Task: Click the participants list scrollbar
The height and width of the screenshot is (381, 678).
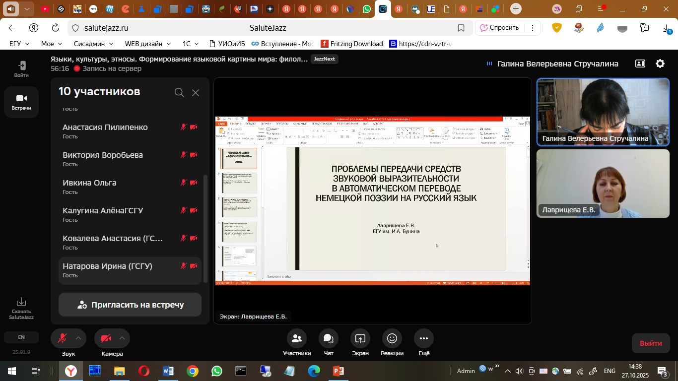Action: coord(206,228)
